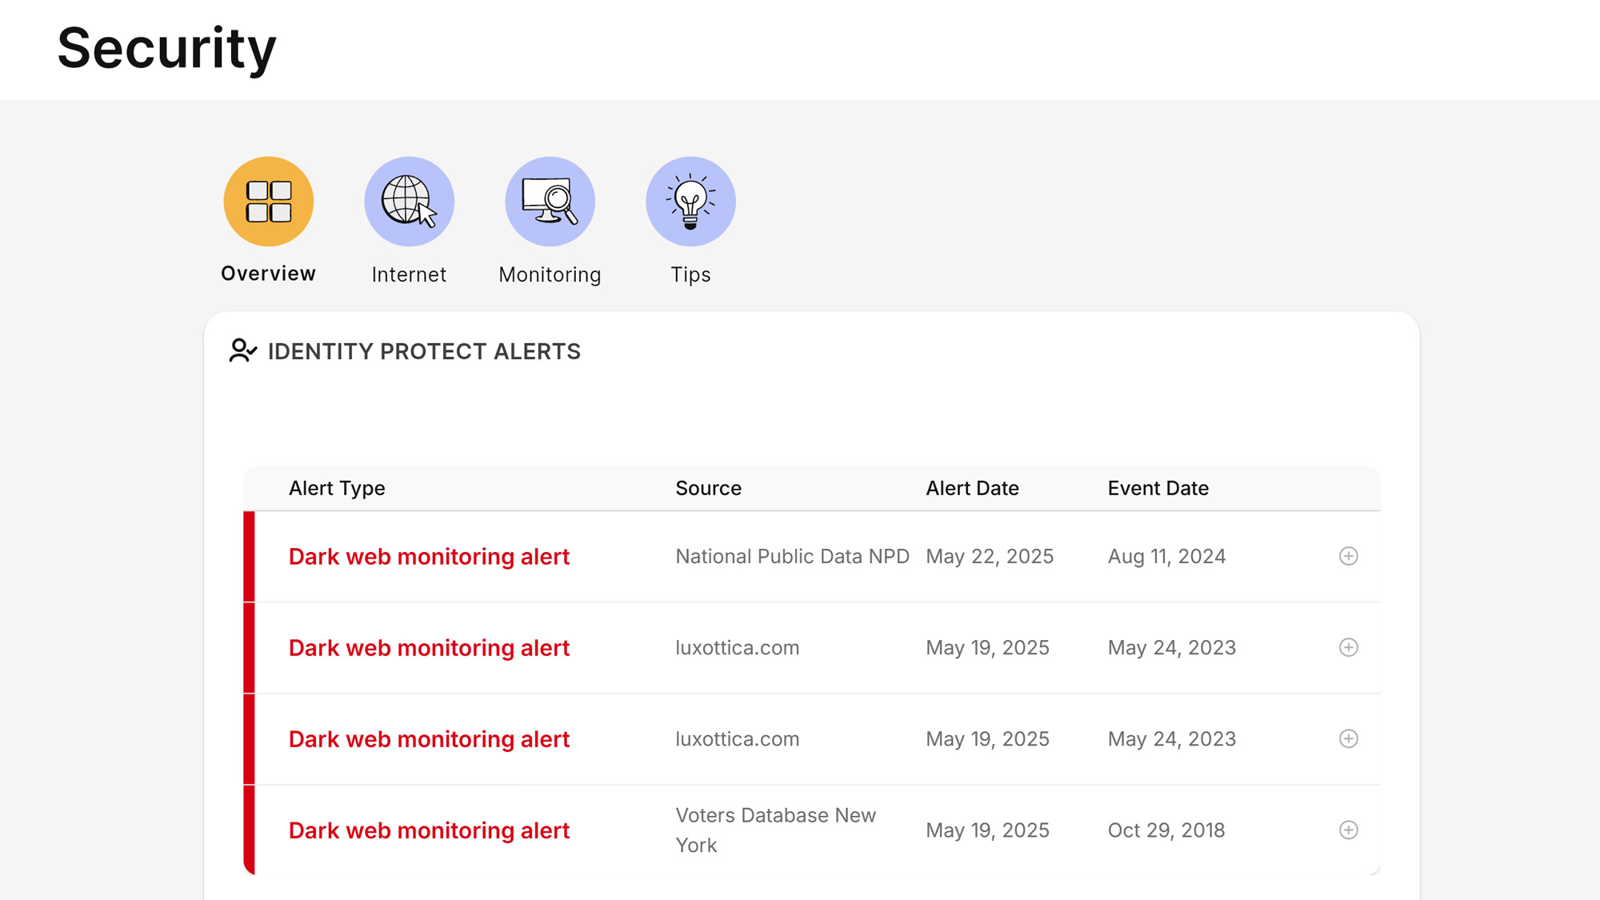Click the Identity Protect Alerts heading
The width and height of the screenshot is (1600, 900).
pos(424,351)
